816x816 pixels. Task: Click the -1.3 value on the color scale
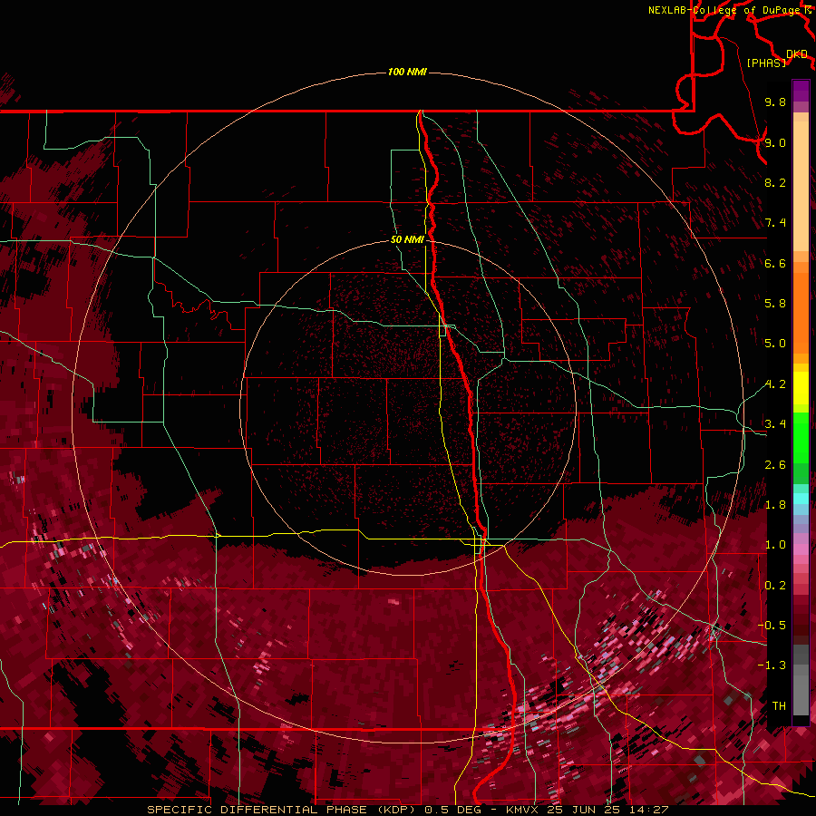[772, 665]
